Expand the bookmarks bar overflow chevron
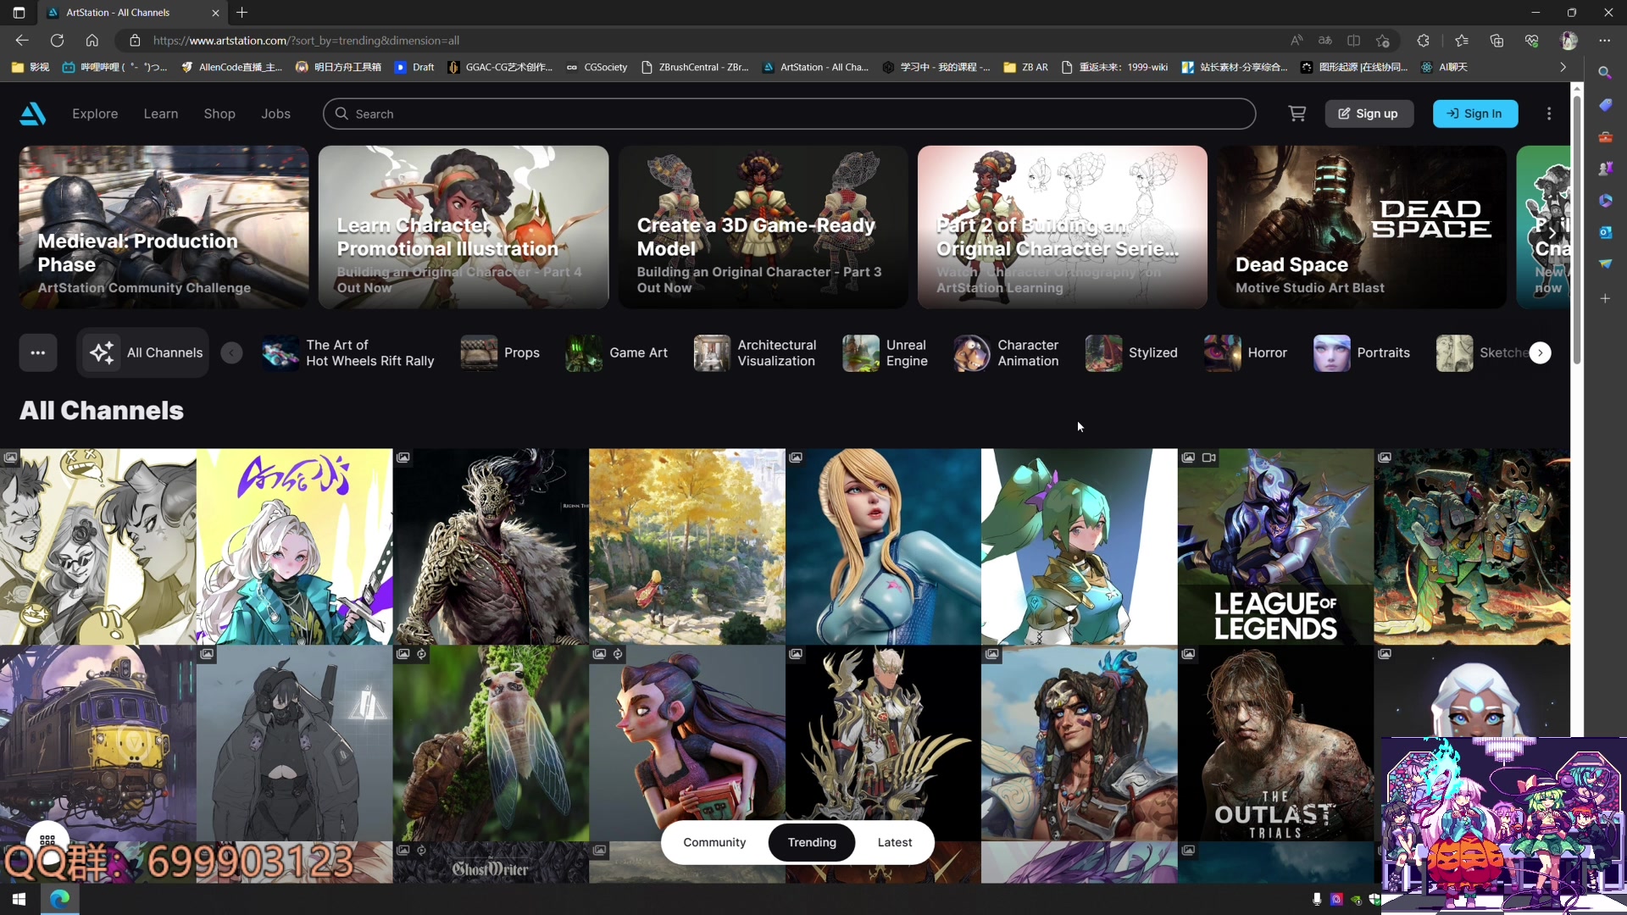 pos(1563,67)
